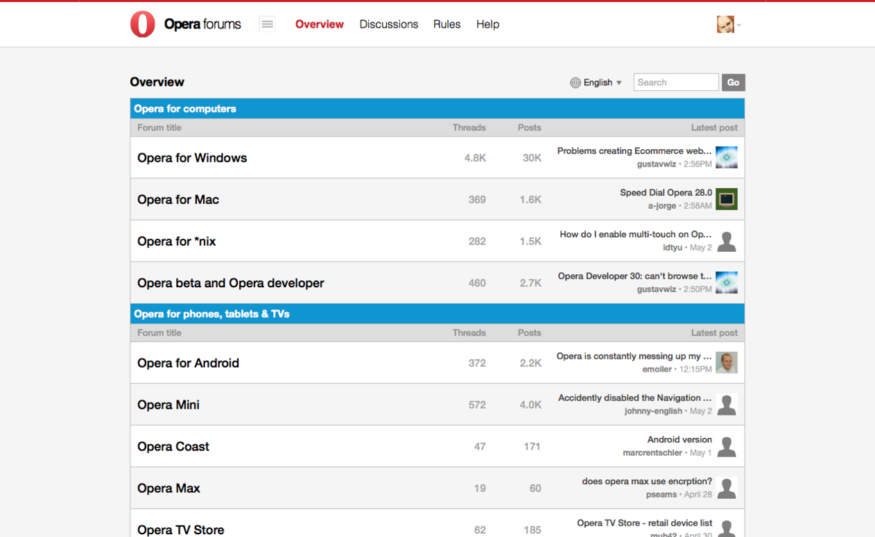Open post 'Accidently disabled the Navigation ...'
The image size is (875, 537).
pyautogui.click(x=635, y=398)
